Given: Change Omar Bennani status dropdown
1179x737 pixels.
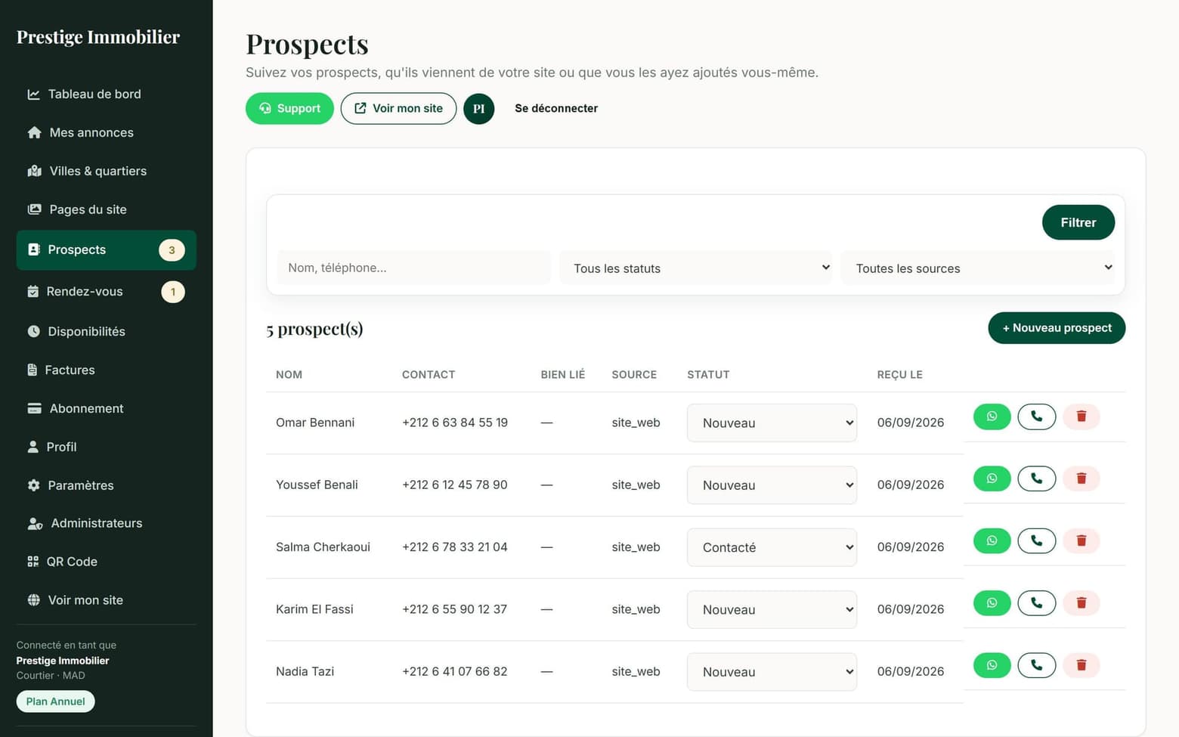Looking at the screenshot, I should pos(772,423).
